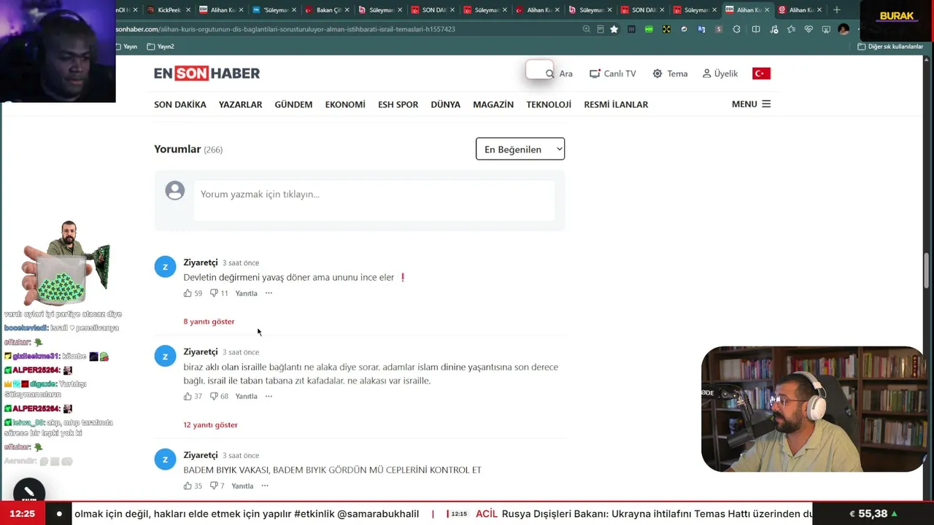
Task: Expand '12 yanıtı göster' replies
Action: (x=210, y=424)
